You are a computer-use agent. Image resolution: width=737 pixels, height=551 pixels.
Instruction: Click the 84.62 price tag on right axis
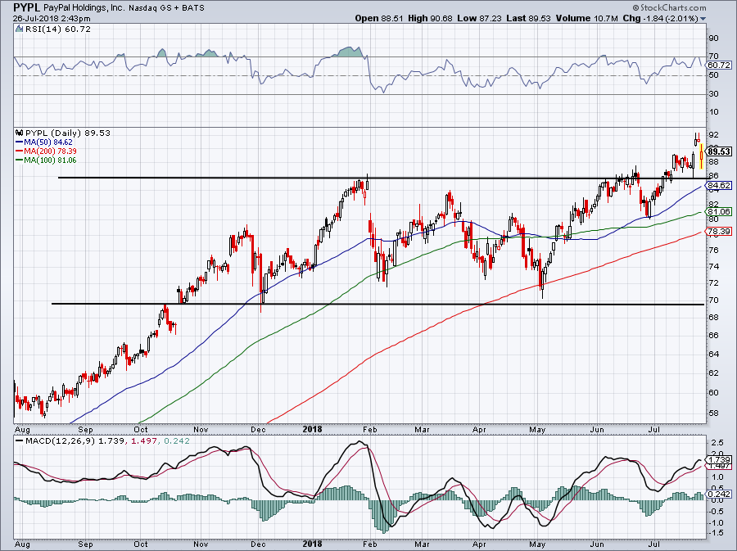click(x=719, y=186)
